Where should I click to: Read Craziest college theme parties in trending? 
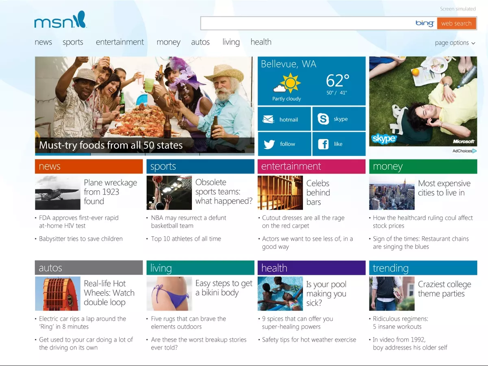[444, 289]
